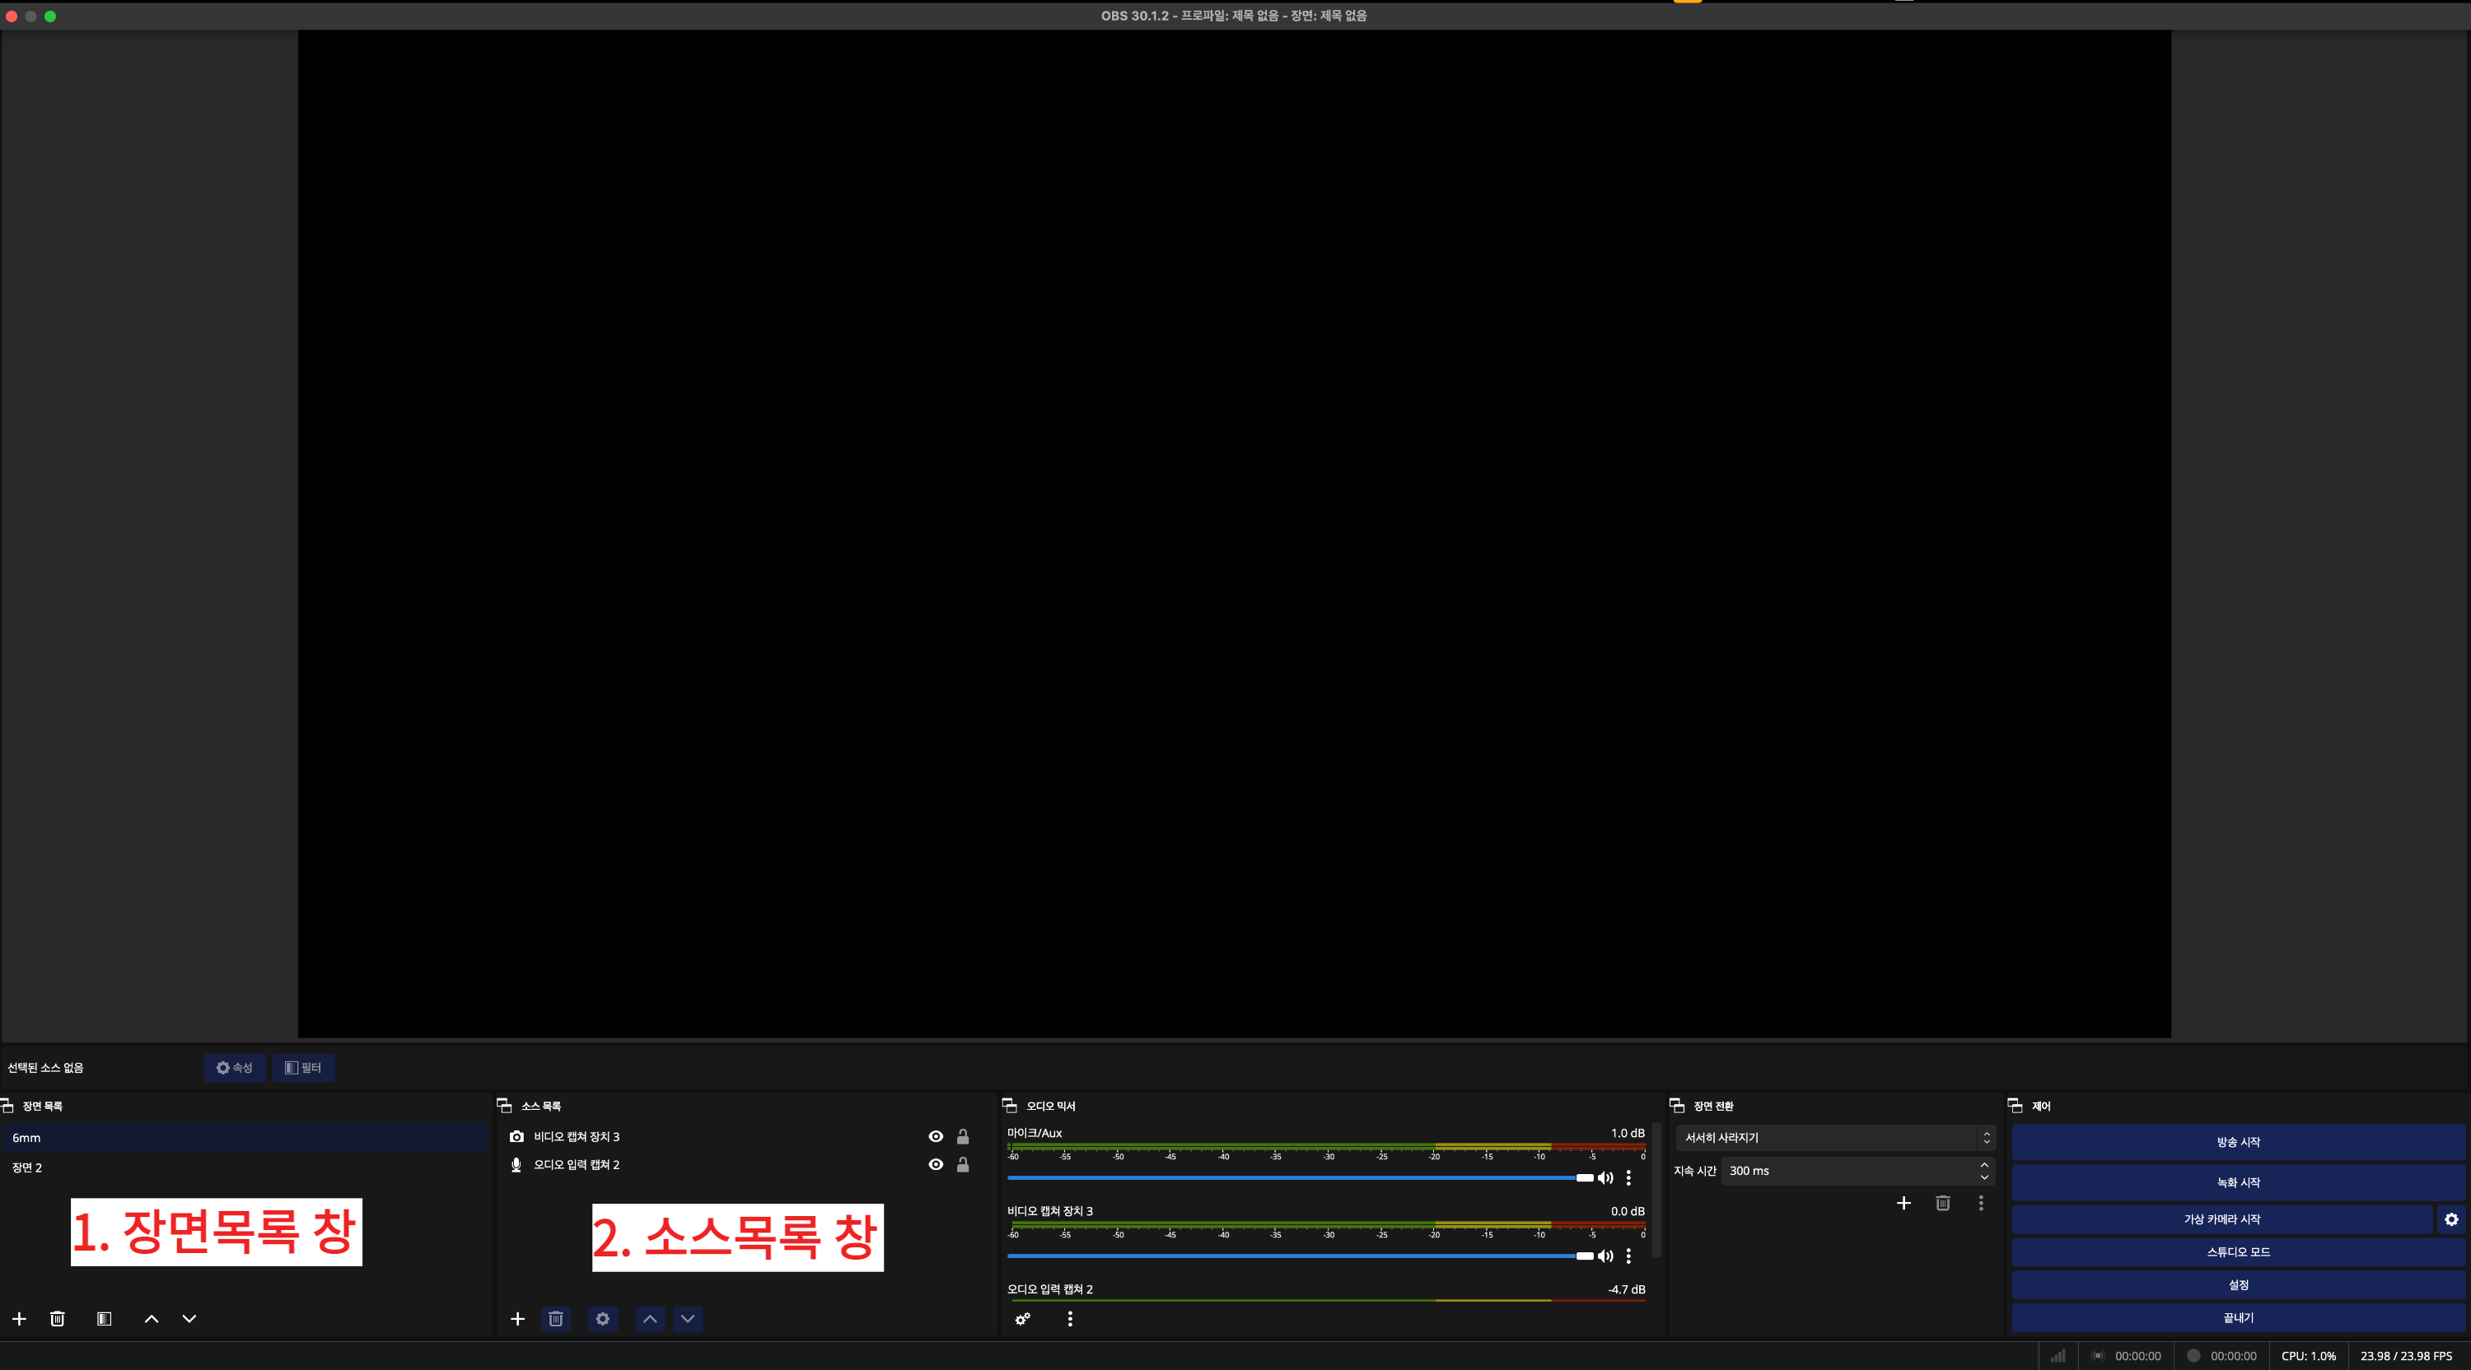Open audio mixer advanced properties gears icon

click(1022, 1319)
